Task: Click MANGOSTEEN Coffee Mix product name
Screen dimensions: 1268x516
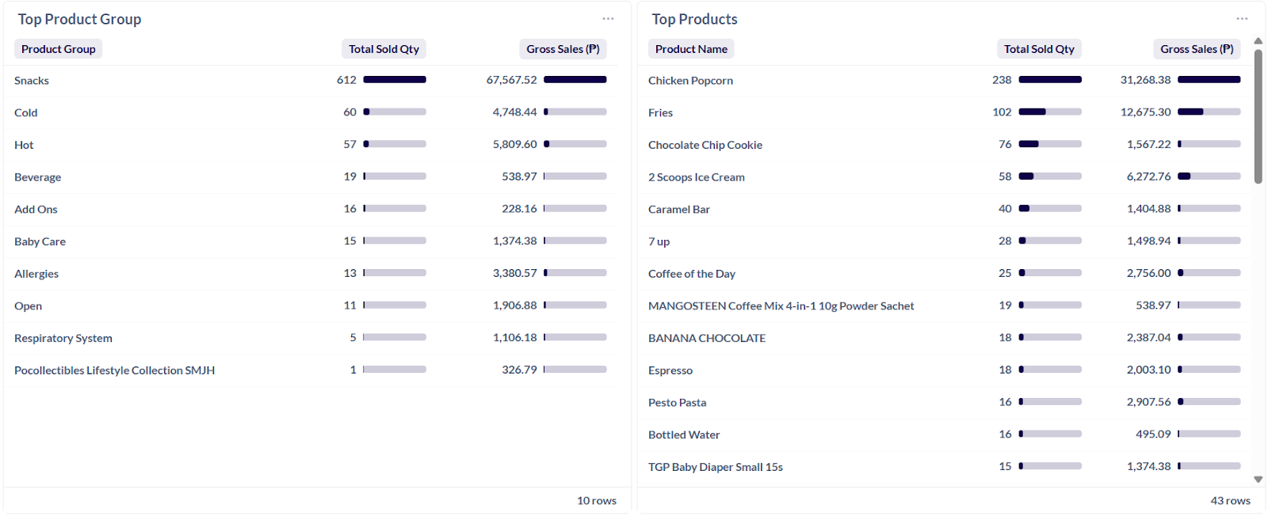Action: pos(781,306)
